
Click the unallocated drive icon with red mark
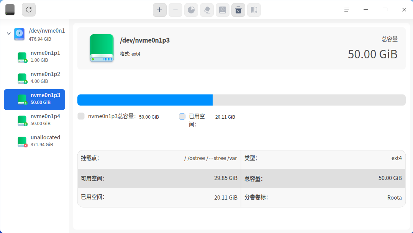point(22,142)
